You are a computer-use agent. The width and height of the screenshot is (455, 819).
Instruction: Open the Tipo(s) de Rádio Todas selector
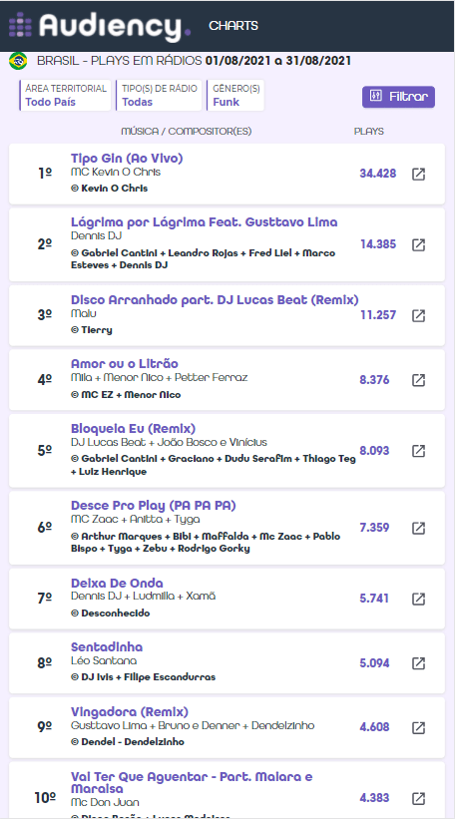(159, 95)
